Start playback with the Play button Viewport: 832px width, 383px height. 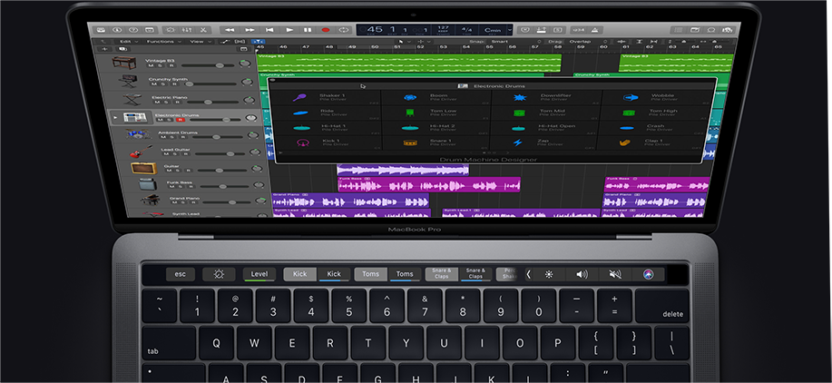pyautogui.click(x=289, y=30)
